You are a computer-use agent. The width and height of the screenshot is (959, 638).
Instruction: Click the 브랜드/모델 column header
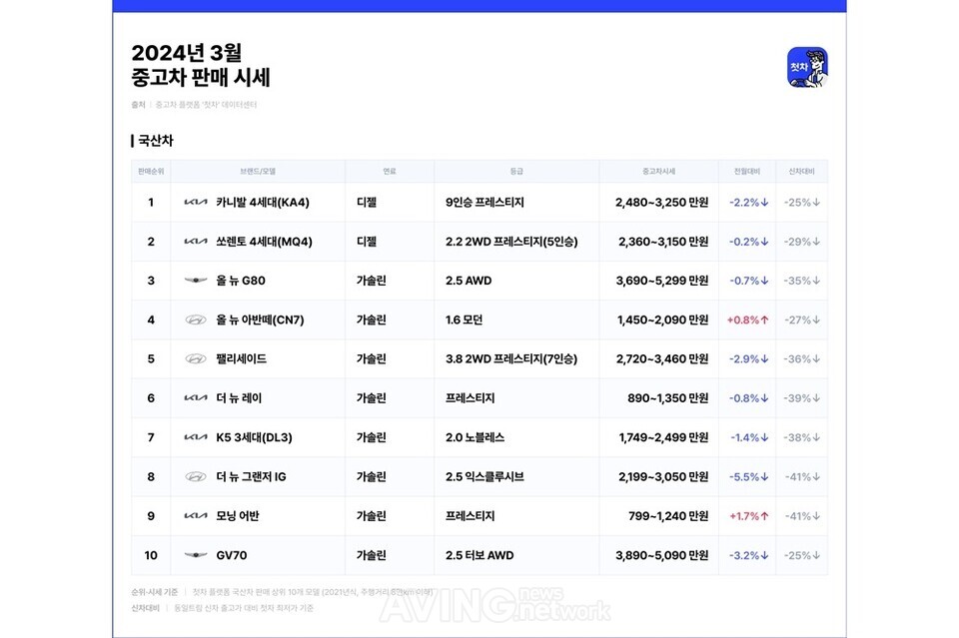(258, 172)
